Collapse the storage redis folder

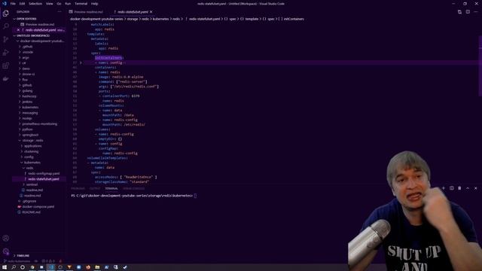pos(32,141)
